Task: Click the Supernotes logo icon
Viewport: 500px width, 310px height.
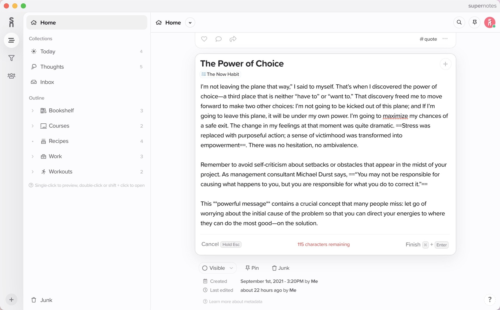Action: tap(11, 22)
